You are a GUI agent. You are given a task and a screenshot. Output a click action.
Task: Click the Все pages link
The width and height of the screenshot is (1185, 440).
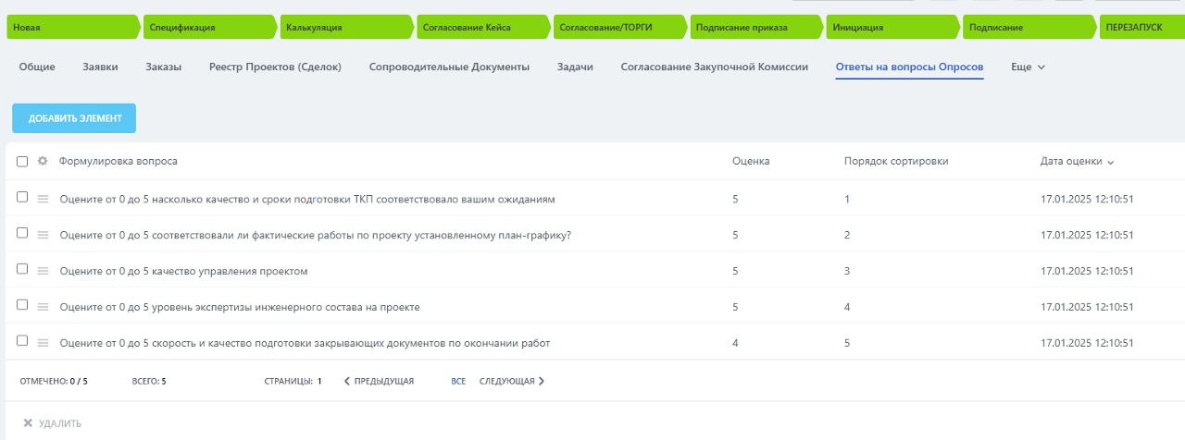(x=458, y=381)
